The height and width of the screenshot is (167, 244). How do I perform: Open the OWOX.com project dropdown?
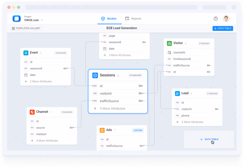pyautogui.click(x=33, y=20)
